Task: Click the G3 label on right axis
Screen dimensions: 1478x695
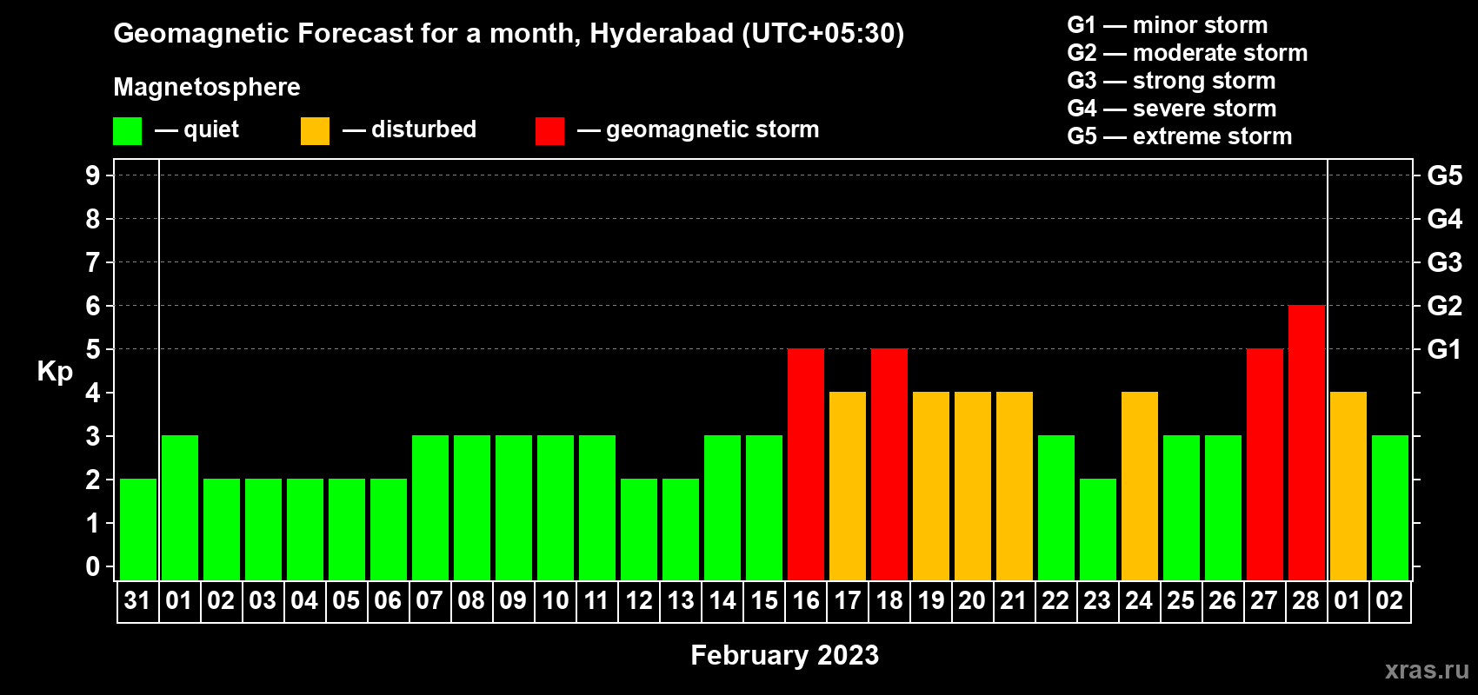Action: tap(1445, 262)
